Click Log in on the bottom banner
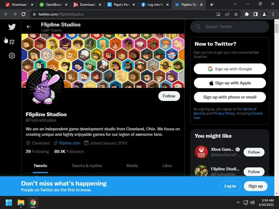Viewport: 279px width, 209px height. 230,186
